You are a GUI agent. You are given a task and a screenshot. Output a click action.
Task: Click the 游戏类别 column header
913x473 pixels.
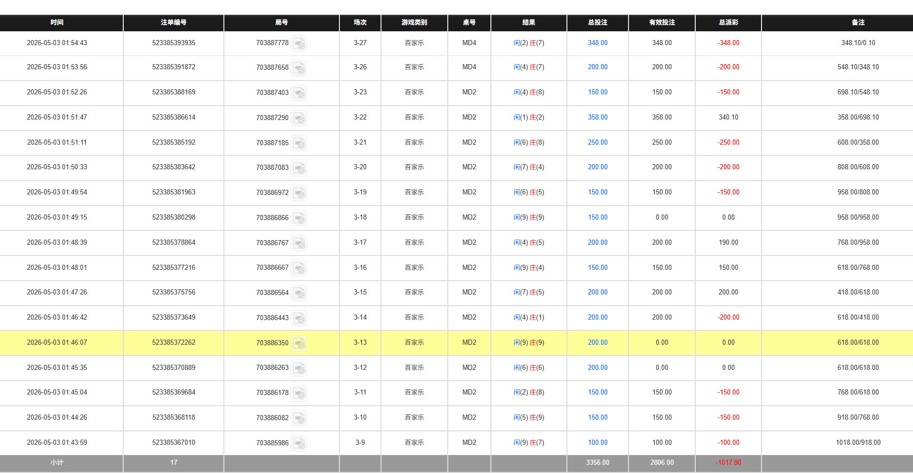pyautogui.click(x=414, y=23)
